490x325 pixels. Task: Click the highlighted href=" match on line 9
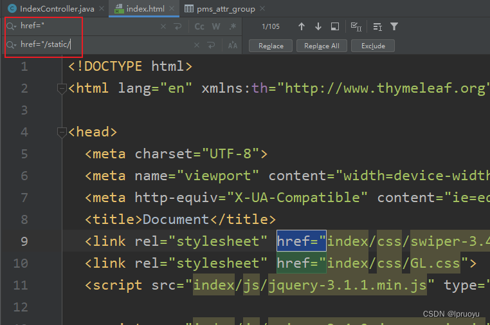(x=302, y=241)
